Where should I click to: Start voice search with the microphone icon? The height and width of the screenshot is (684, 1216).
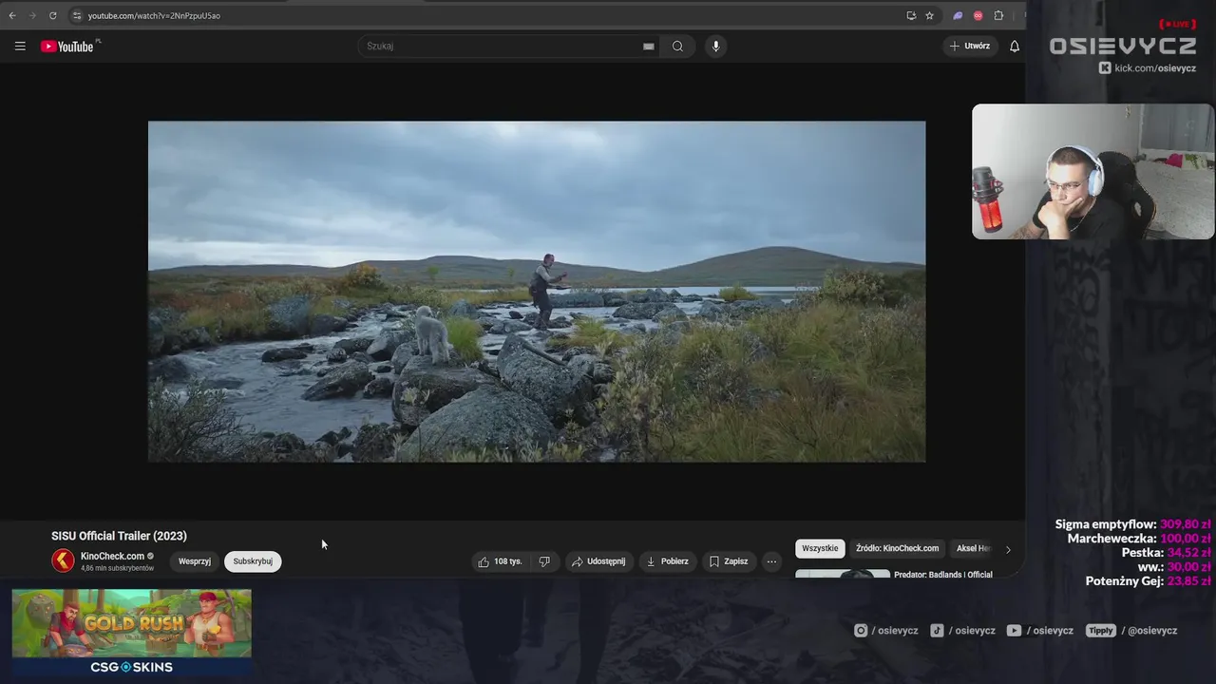point(715,46)
